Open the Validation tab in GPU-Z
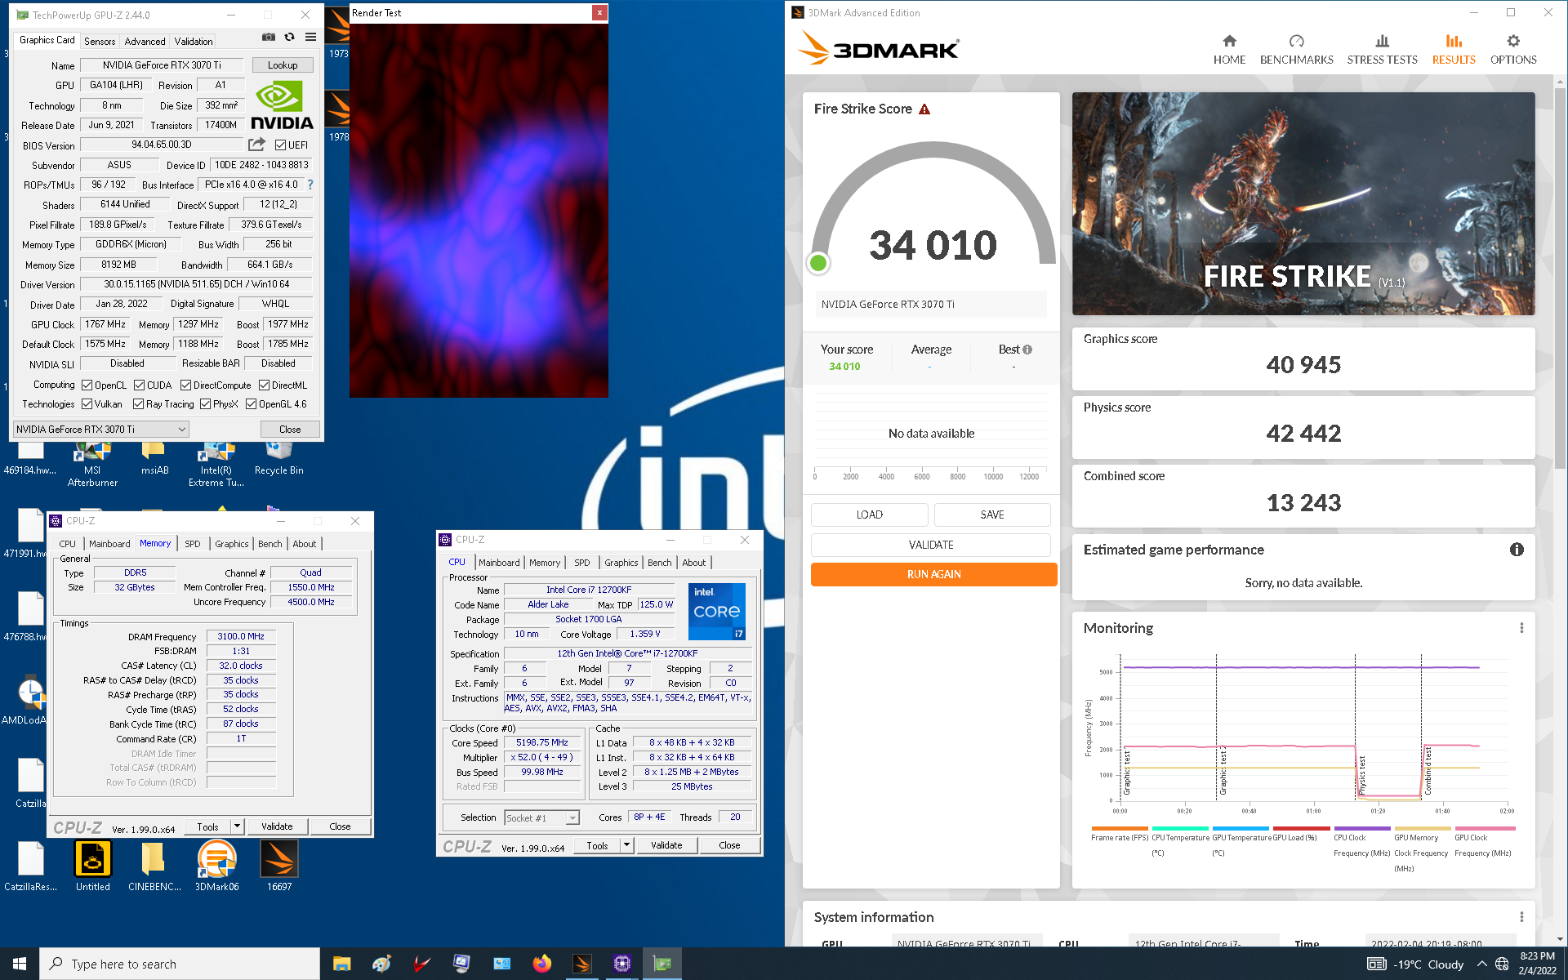This screenshot has width=1568, height=980. 194,42
